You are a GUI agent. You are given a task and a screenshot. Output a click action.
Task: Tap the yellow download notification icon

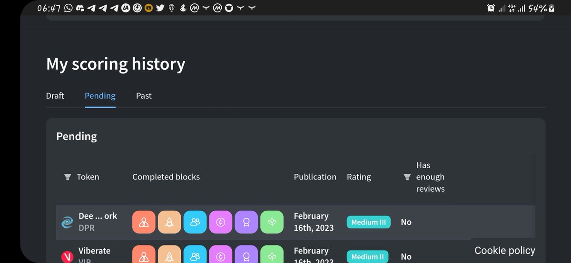click(x=148, y=8)
